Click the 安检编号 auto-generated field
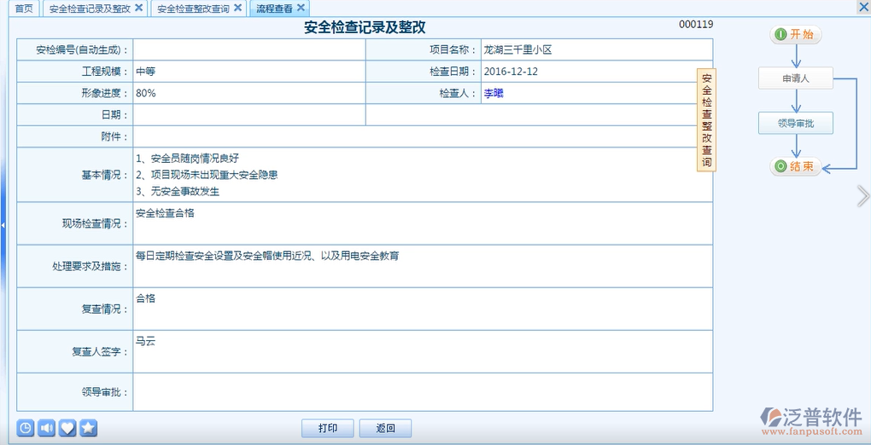Screen dimensions: 871x445 [x=248, y=50]
